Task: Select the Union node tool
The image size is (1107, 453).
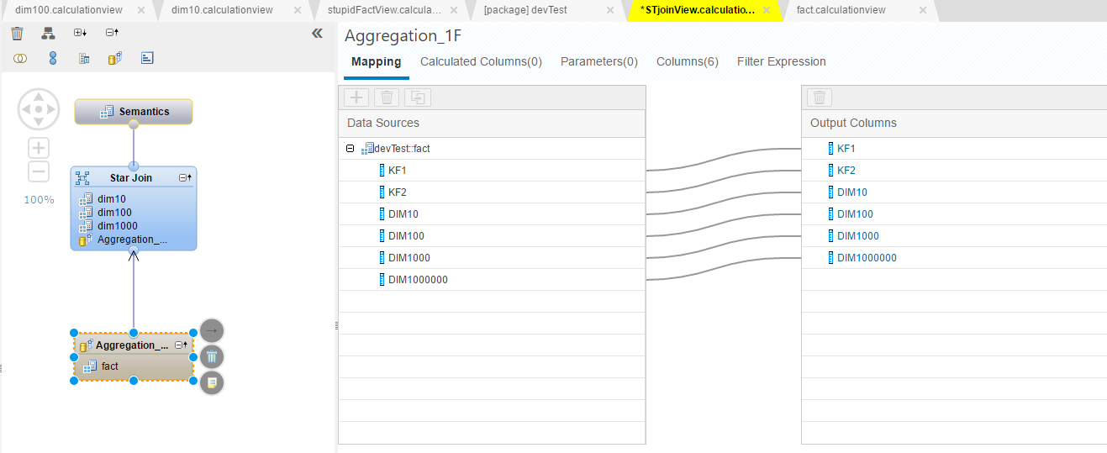Action: (53, 58)
